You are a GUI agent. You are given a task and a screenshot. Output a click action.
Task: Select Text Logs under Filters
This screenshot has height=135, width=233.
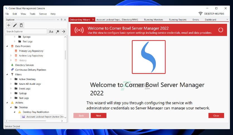(24, 98)
